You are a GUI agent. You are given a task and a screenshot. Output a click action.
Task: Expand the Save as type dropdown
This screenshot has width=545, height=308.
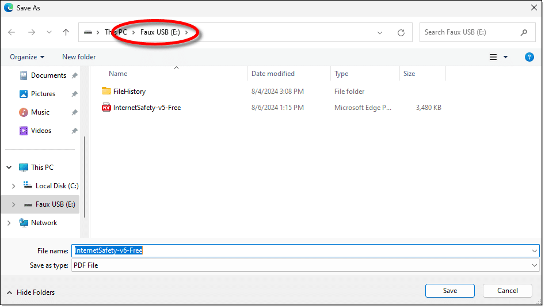pyautogui.click(x=535, y=265)
